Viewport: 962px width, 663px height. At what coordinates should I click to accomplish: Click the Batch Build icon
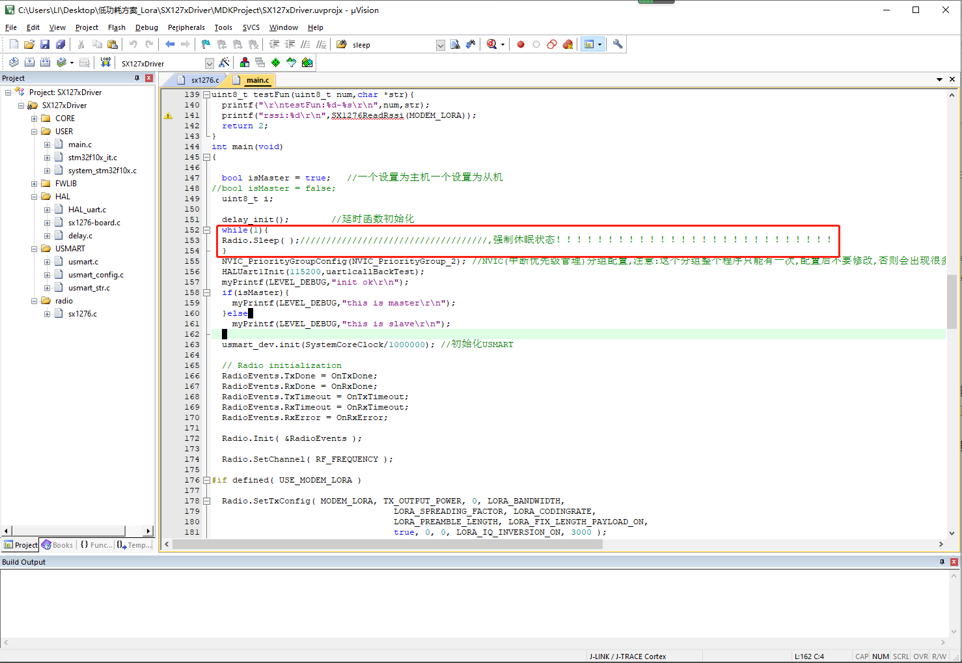tap(61, 63)
